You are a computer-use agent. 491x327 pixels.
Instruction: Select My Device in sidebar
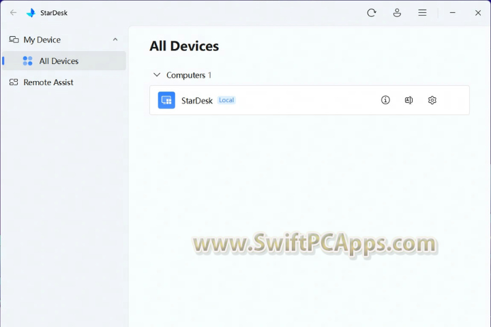pyautogui.click(x=64, y=40)
